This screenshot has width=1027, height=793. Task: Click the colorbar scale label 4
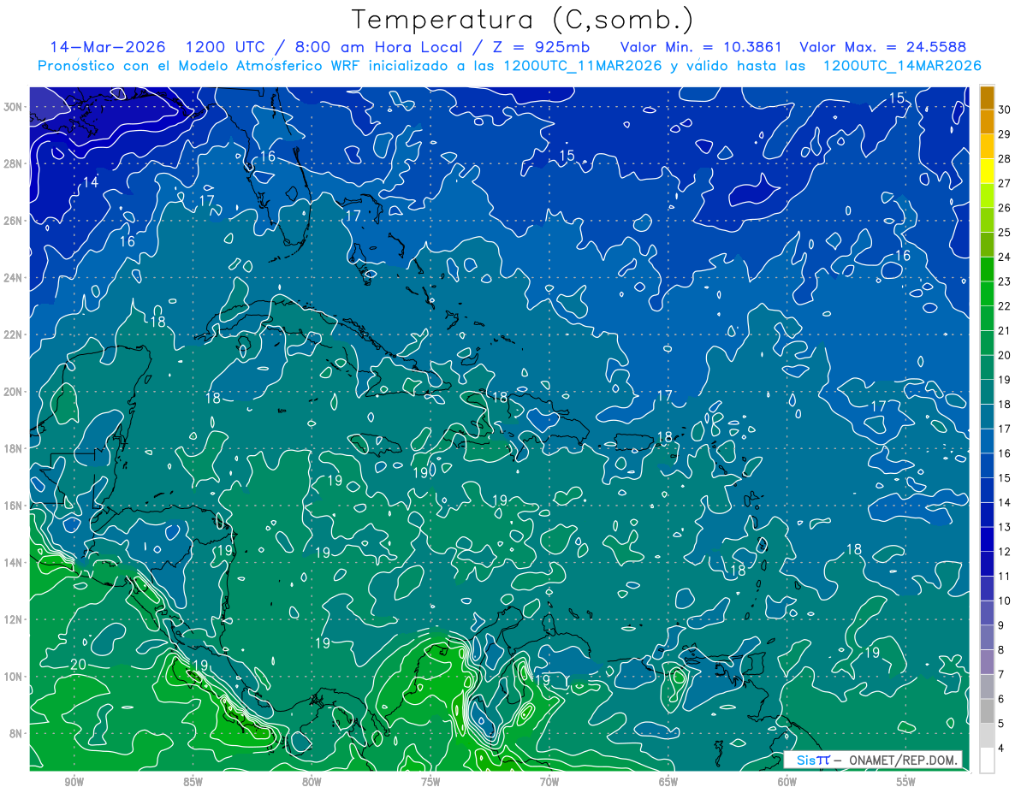tap(1001, 749)
